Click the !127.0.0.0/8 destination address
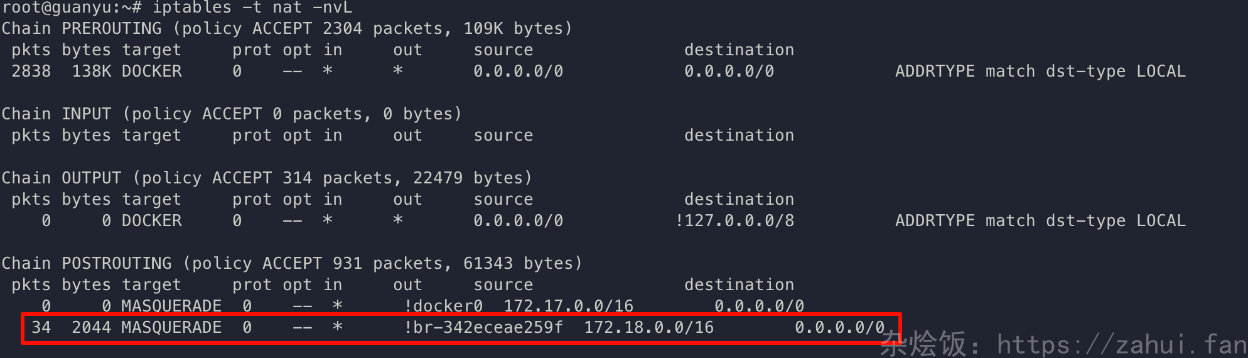This screenshot has width=1248, height=358. [734, 221]
